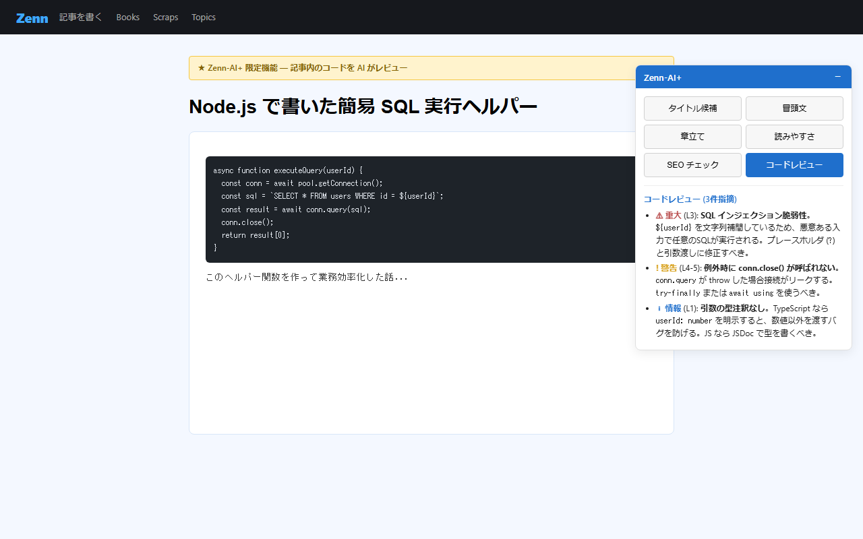Click the 'try-finally' inline code in the warning
Screen dimensions: 863x539
(x=678, y=293)
